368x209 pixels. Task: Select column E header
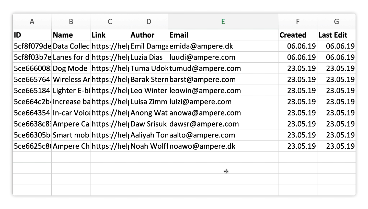(x=223, y=21)
